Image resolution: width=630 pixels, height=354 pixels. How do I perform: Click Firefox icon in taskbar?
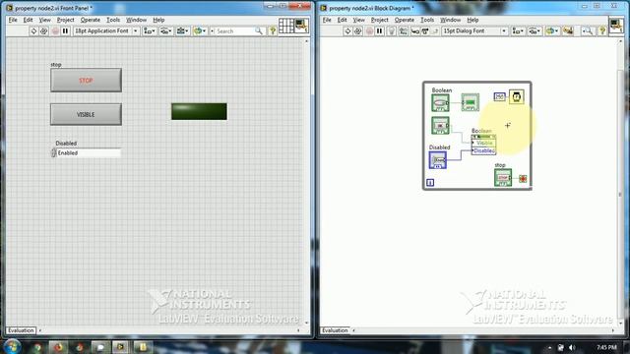click(x=59, y=347)
